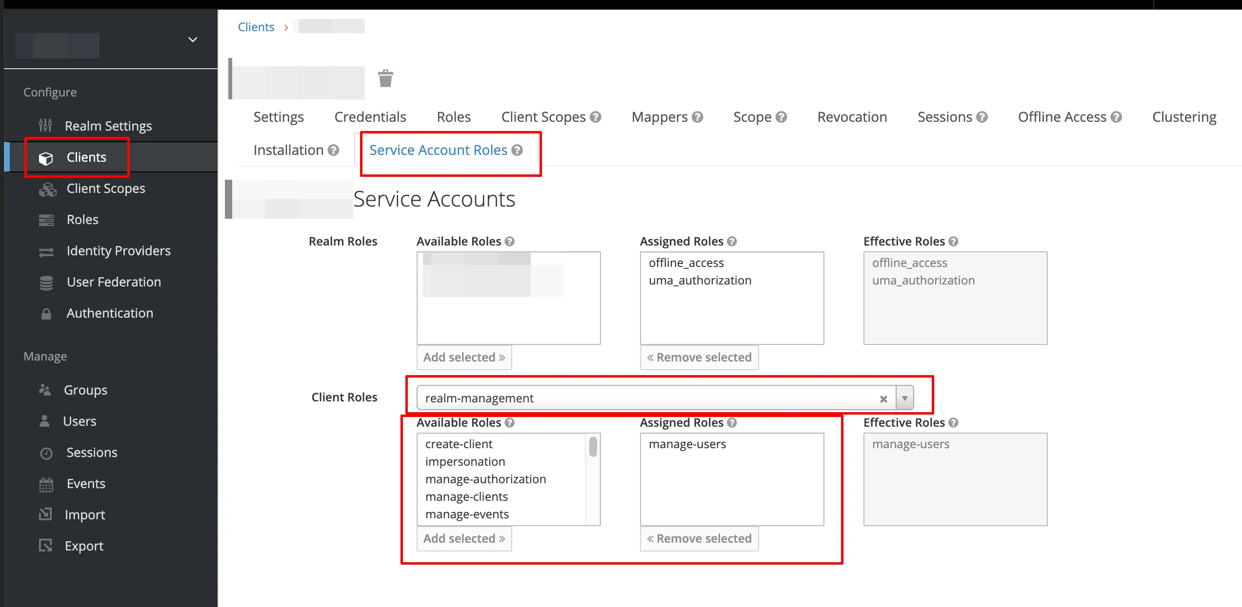Open User Federation section
This screenshot has height=607, width=1242.
[x=113, y=282]
